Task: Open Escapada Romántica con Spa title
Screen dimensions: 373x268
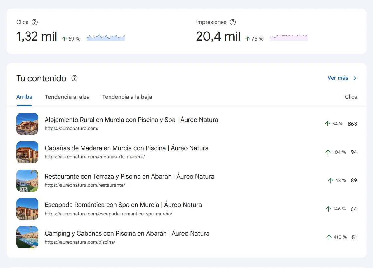Action: [123, 205]
